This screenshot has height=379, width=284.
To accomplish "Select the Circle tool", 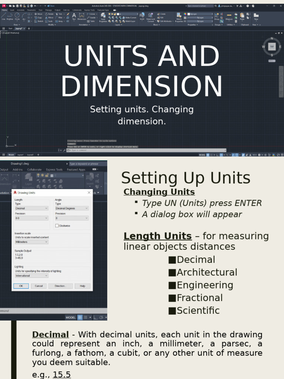I will coord(17,16).
